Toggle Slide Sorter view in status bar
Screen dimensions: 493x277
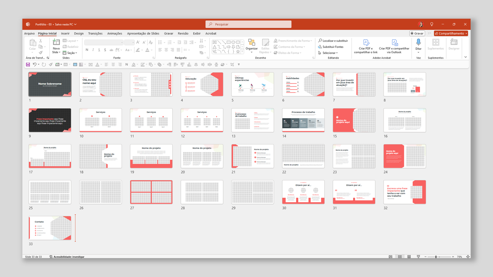[400, 257]
